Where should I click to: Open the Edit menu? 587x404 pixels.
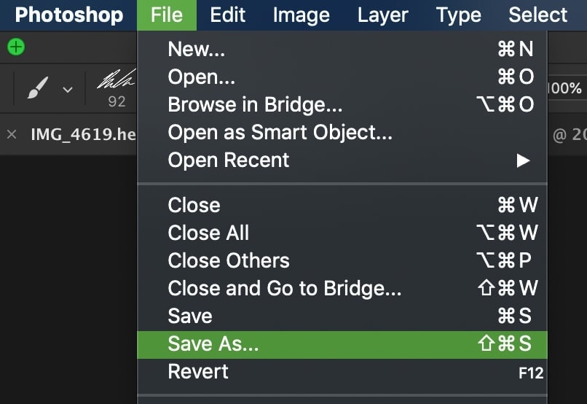[x=228, y=15]
